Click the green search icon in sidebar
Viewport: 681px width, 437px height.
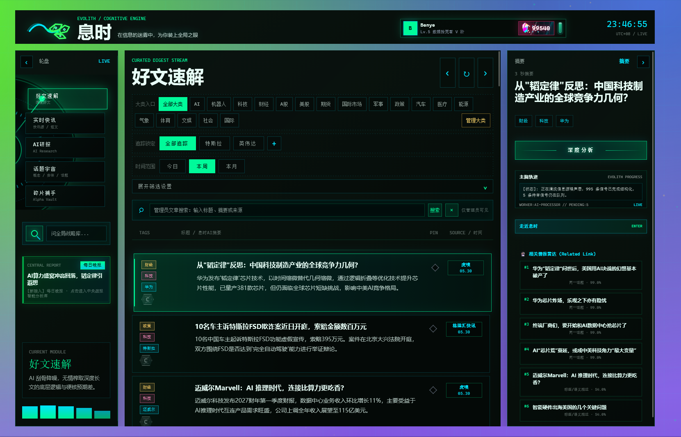point(35,234)
